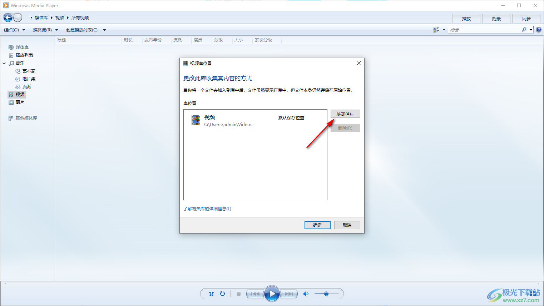Click 视频 in the breadcrumb
This screenshot has width=544, height=306.
click(60, 17)
